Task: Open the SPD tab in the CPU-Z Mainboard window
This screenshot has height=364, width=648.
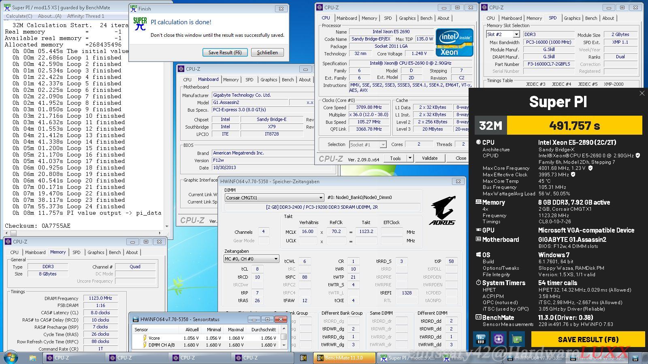Action: tap(249, 80)
